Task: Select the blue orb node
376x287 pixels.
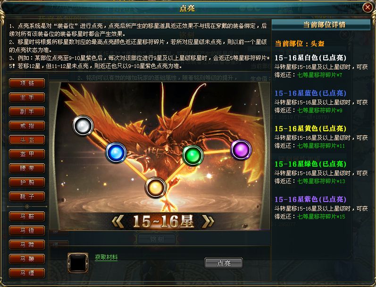Action: (116, 152)
